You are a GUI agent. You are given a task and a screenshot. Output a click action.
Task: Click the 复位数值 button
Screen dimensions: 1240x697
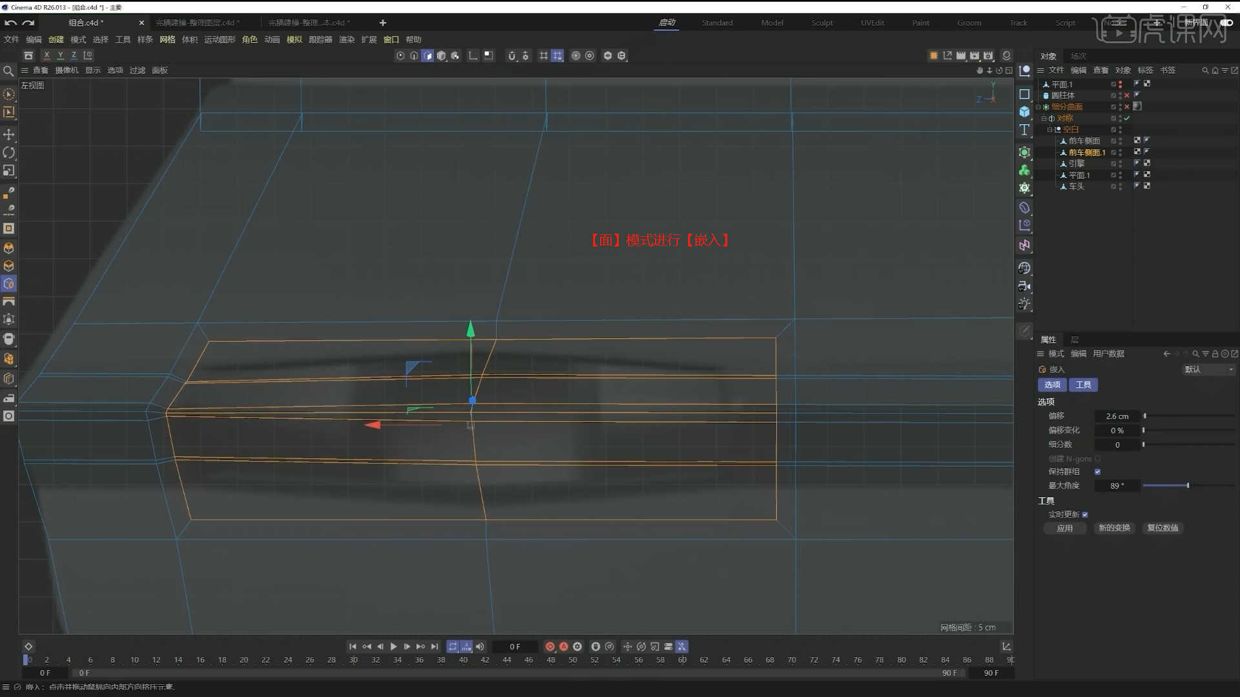click(x=1162, y=528)
